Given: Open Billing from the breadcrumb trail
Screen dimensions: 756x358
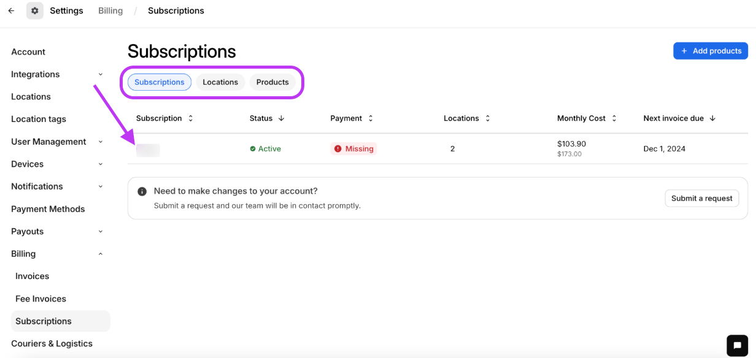Looking at the screenshot, I should coord(110,10).
